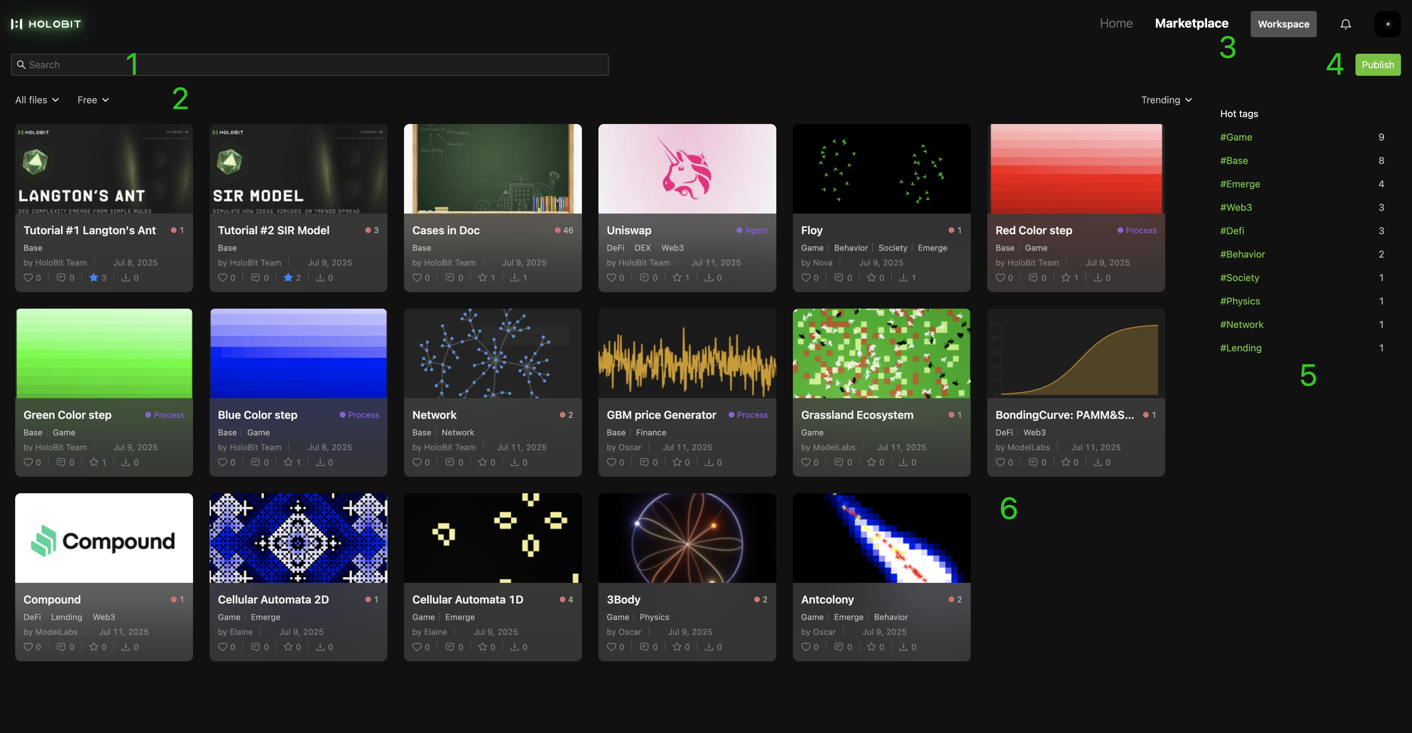The width and height of the screenshot is (1412, 733).
Task: Open the Workspace button
Action: coord(1283,24)
